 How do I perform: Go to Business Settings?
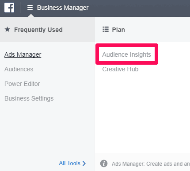[x=29, y=98]
